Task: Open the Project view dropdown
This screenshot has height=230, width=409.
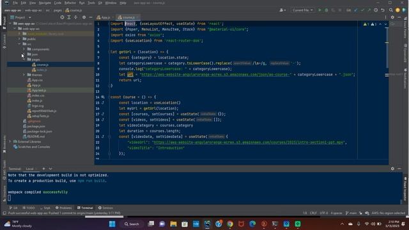Action: pos(20,17)
